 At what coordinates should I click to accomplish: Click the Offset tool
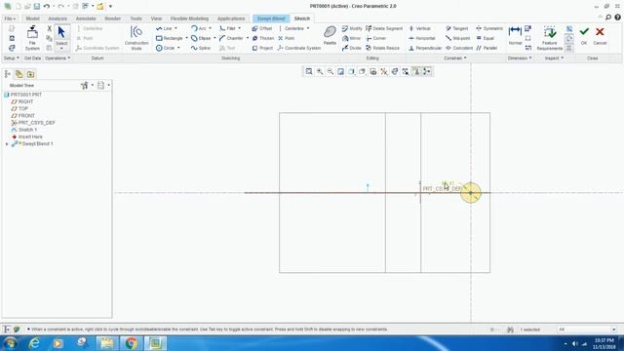click(x=262, y=28)
